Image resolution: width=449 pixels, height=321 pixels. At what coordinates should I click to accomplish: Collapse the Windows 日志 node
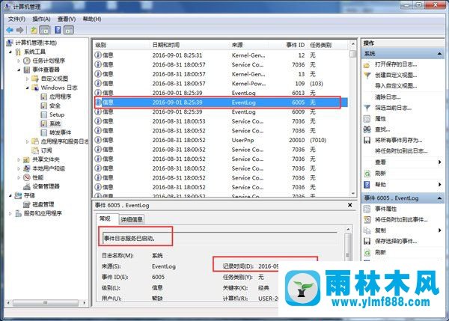[x=27, y=88]
